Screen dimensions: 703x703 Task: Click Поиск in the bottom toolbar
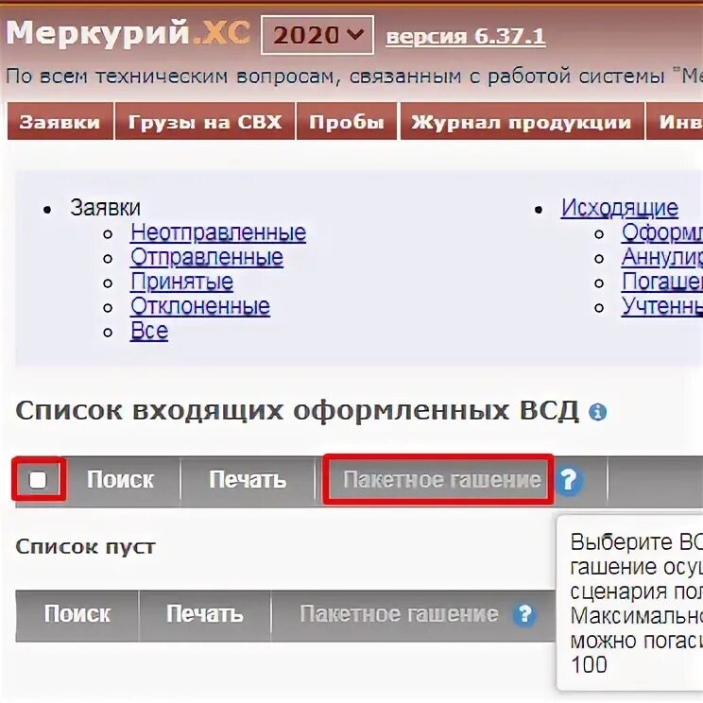pos(77,614)
